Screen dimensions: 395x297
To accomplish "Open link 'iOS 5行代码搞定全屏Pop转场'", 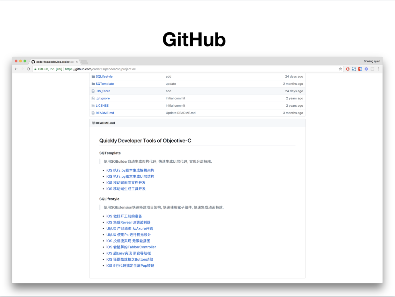I will pyautogui.click(x=130, y=265).
